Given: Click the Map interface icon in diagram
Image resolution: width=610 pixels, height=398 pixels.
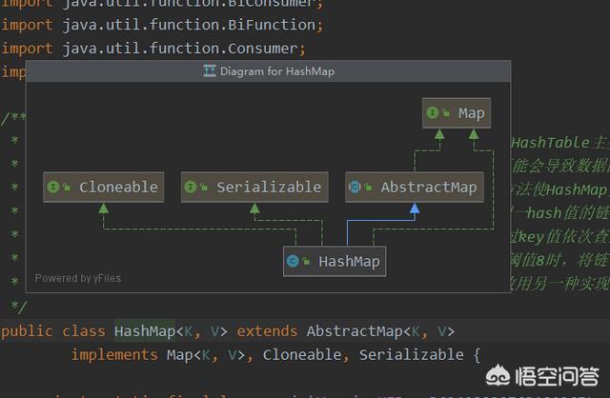Looking at the screenshot, I should pyautogui.click(x=433, y=113).
